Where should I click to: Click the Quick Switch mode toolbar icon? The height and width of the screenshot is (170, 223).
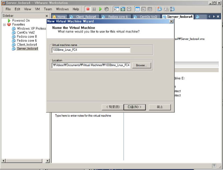(123, 9)
